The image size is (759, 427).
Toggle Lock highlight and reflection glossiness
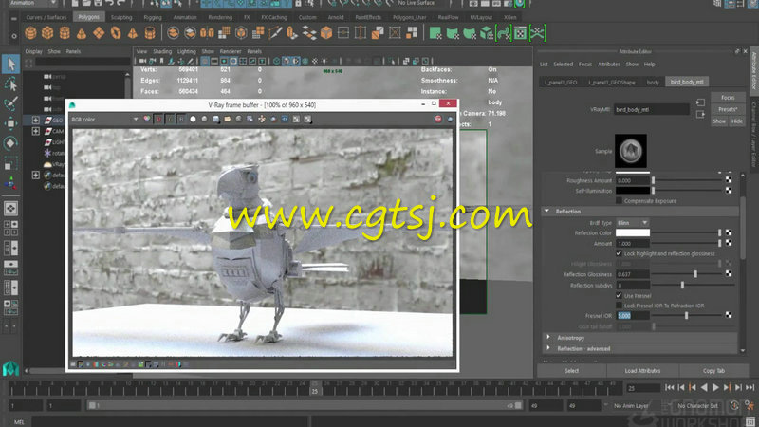pos(619,253)
